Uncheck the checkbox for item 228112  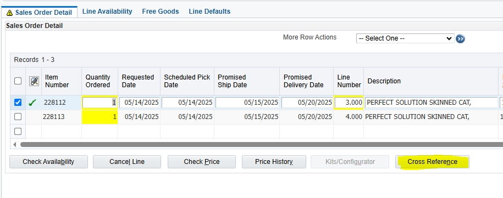18,103
